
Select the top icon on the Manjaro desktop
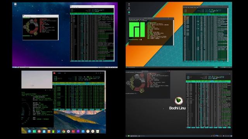(129, 5)
